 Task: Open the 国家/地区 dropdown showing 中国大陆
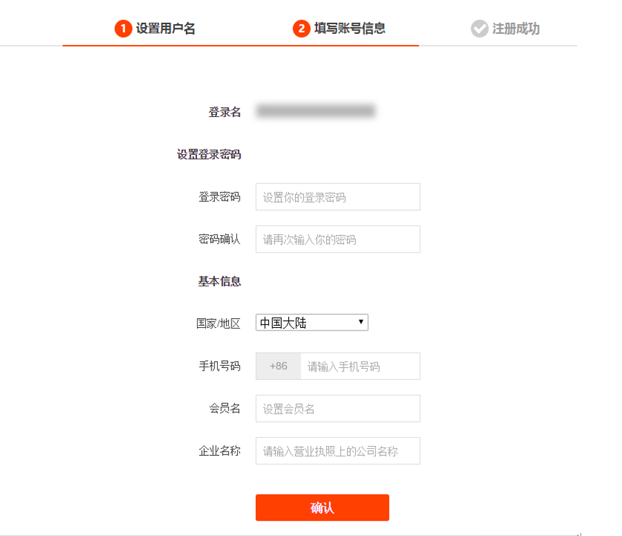coord(312,322)
